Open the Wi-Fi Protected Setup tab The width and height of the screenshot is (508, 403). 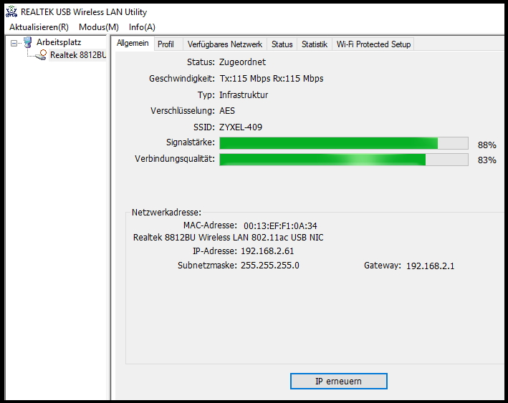click(x=373, y=44)
